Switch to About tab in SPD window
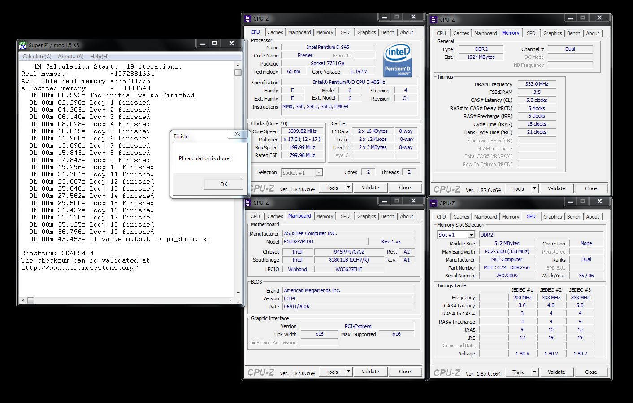Viewport: 633px width, 403px height. (x=593, y=217)
